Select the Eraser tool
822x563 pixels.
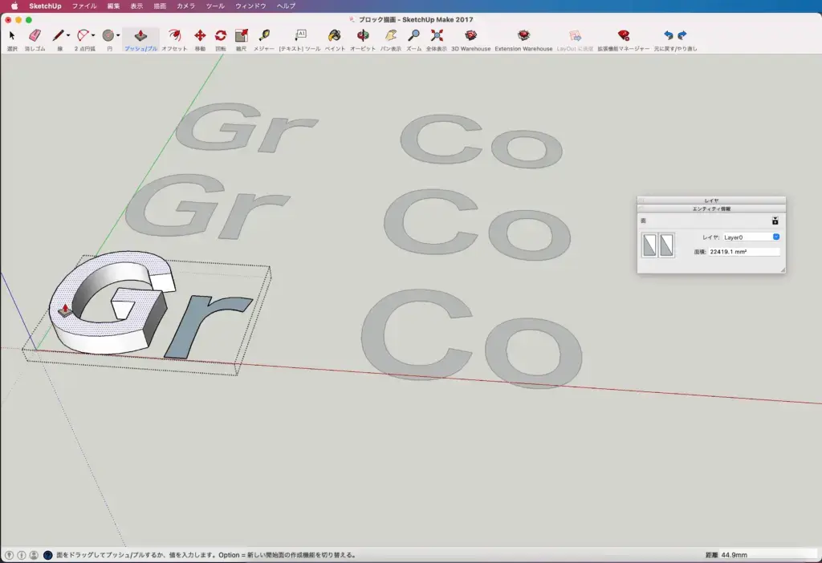tap(35, 35)
